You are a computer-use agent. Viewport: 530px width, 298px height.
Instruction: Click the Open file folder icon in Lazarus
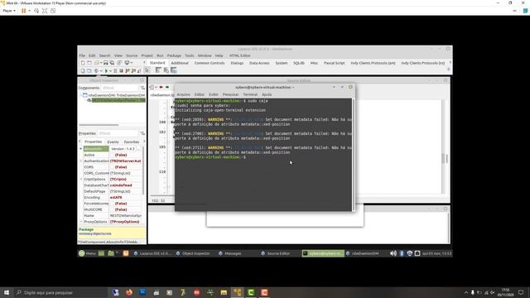click(97, 63)
